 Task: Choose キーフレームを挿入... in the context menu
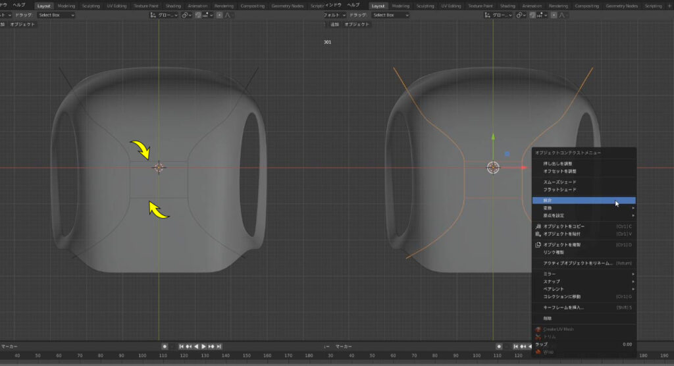(x=584, y=307)
